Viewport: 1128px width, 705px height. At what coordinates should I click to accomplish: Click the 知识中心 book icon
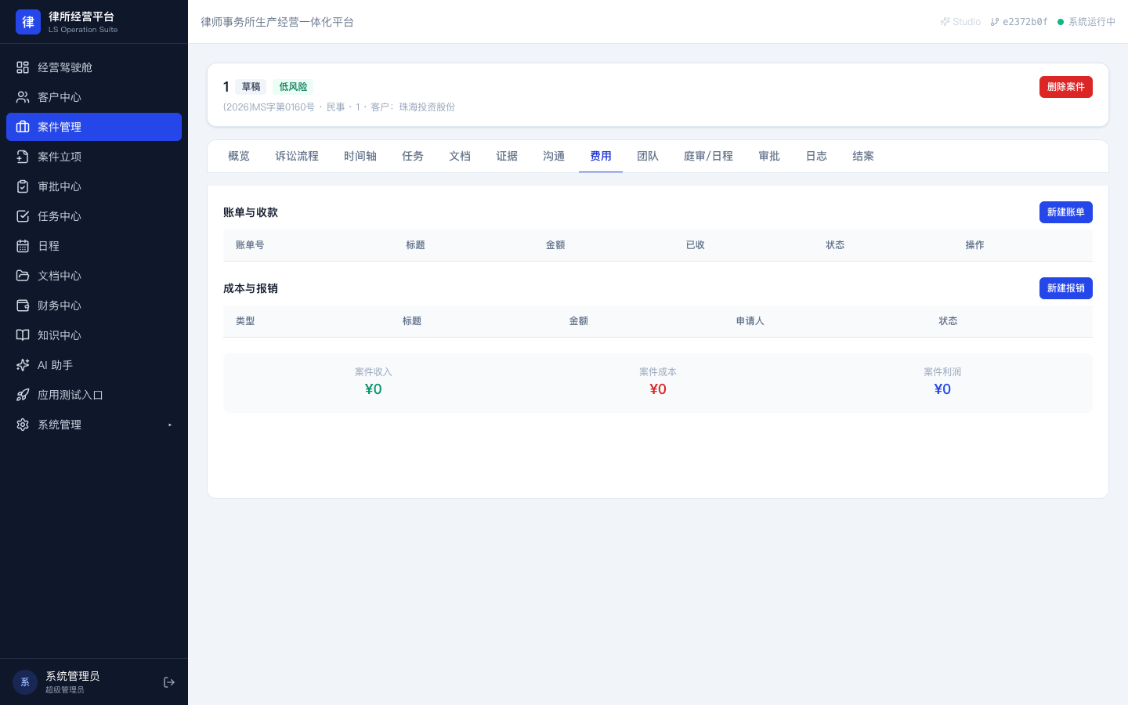pyautogui.click(x=23, y=335)
